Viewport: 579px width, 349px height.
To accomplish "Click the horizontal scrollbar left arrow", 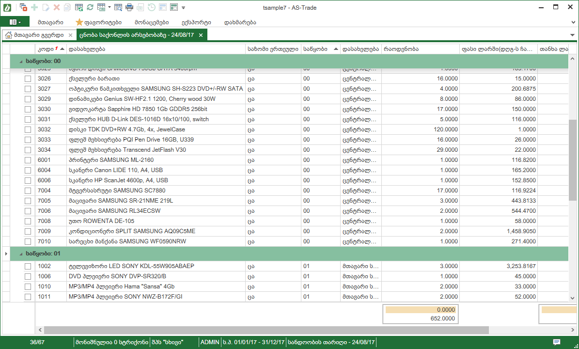I will pos(41,330).
